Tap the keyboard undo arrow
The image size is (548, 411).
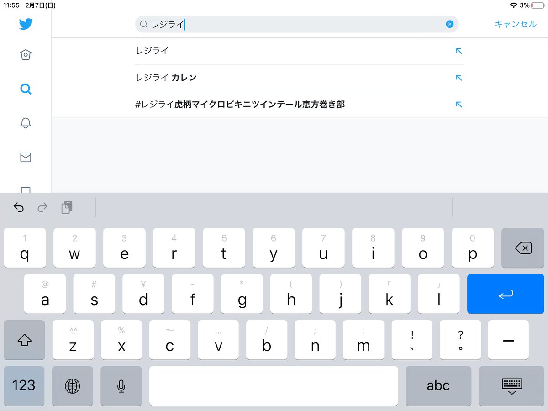pyautogui.click(x=18, y=208)
